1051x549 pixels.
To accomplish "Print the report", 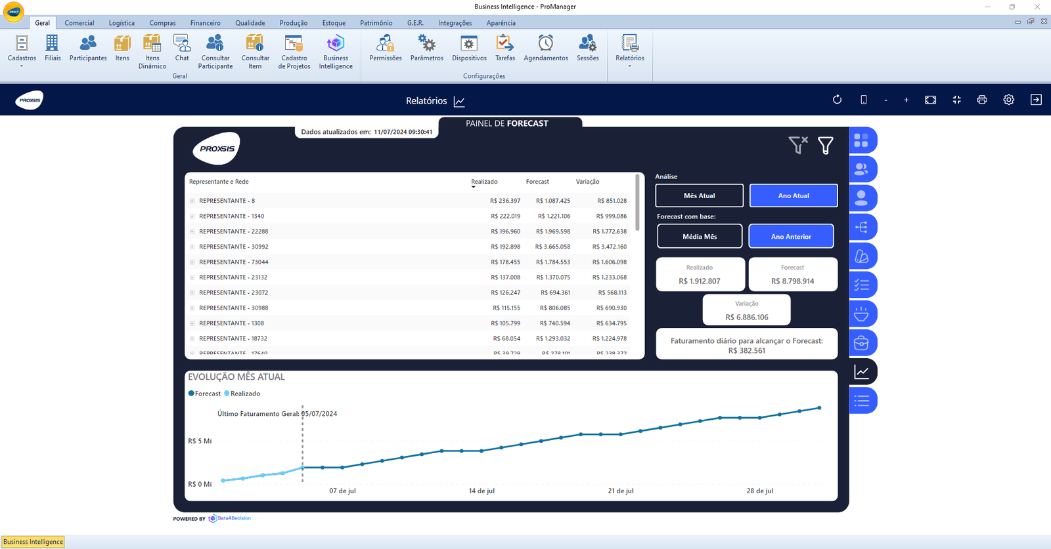I will [x=982, y=100].
